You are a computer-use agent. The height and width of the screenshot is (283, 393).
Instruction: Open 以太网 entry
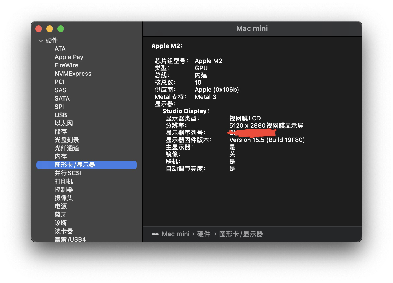64,123
